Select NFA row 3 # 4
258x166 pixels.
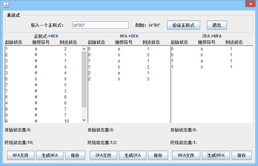point(43,73)
